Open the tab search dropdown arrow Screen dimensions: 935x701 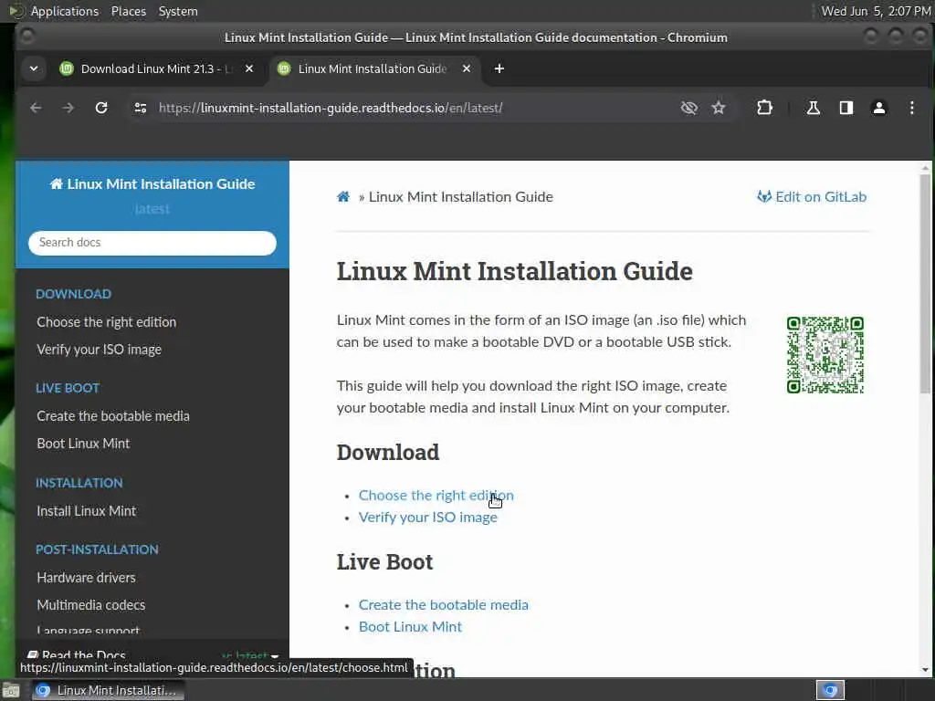(34, 68)
